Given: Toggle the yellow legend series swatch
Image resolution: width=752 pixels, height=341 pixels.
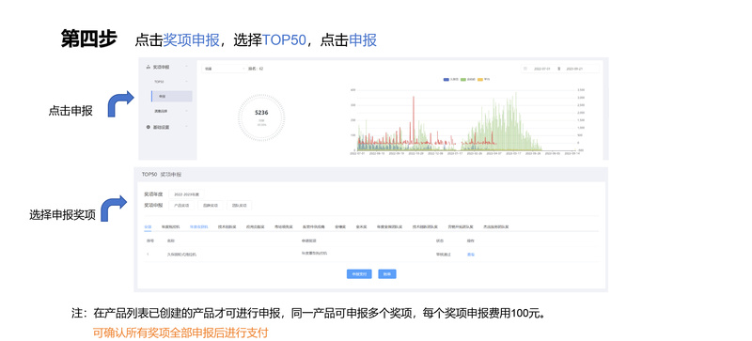Looking at the screenshot, I should [480, 80].
